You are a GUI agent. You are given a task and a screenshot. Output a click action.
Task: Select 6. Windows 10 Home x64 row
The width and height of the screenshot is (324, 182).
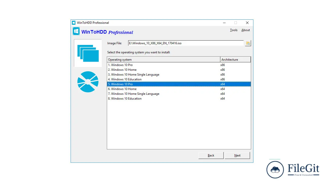179,89
